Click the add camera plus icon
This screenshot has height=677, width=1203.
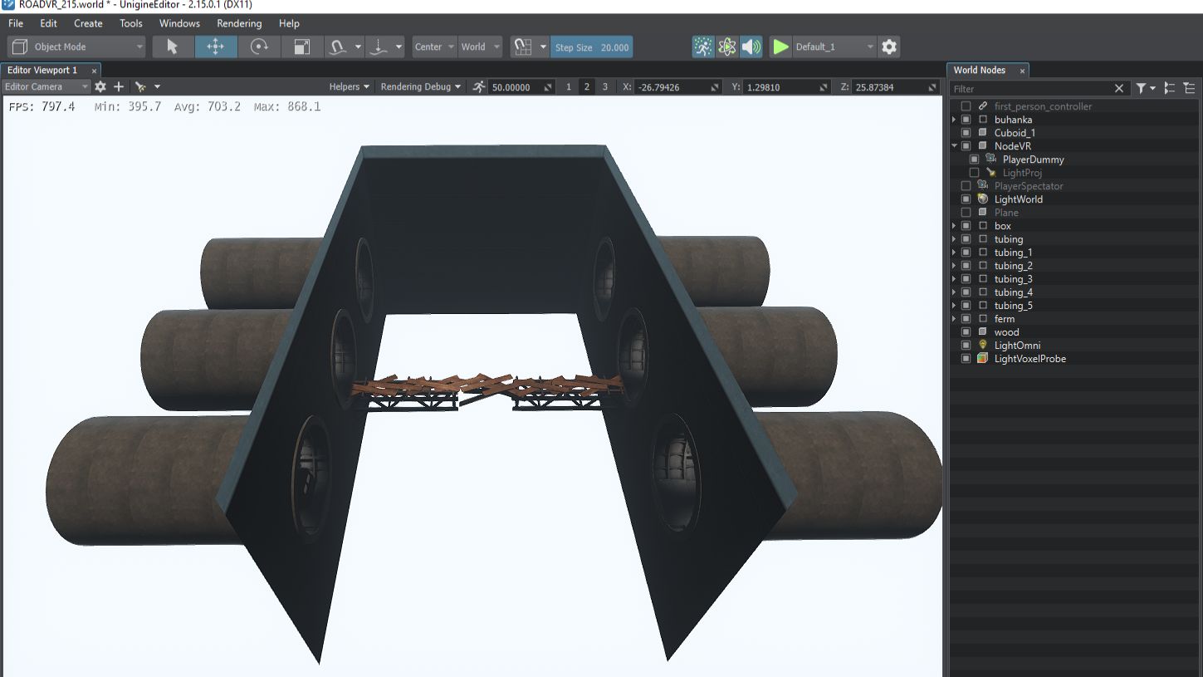pyautogui.click(x=119, y=86)
